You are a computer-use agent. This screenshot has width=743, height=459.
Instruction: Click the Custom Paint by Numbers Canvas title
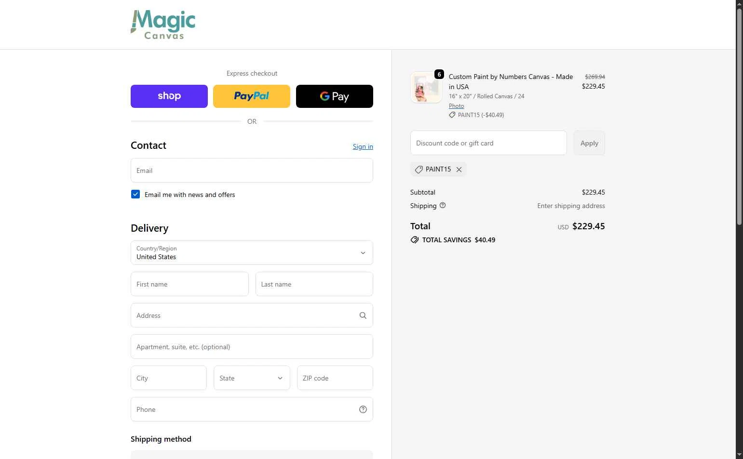[x=511, y=82]
